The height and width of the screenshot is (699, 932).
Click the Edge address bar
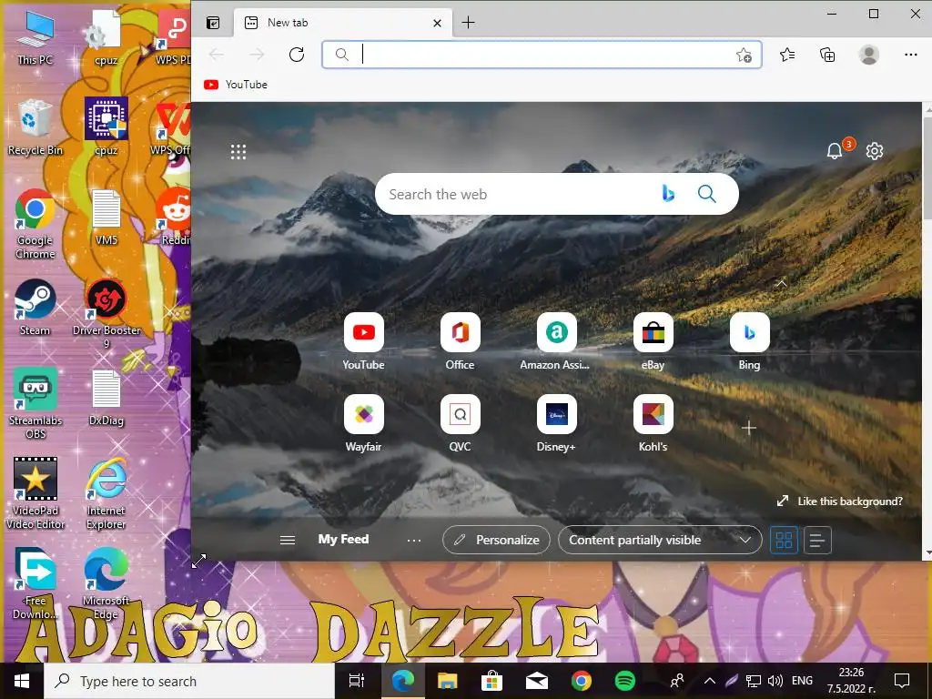pos(542,55)
